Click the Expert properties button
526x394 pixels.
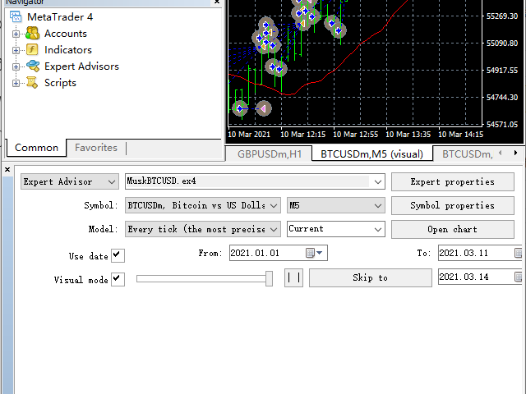(x=453, y=182)
